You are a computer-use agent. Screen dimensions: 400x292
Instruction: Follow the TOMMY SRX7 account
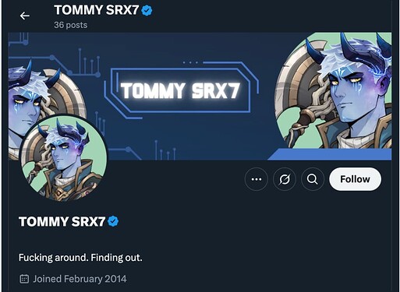click(x=355, y=179)
